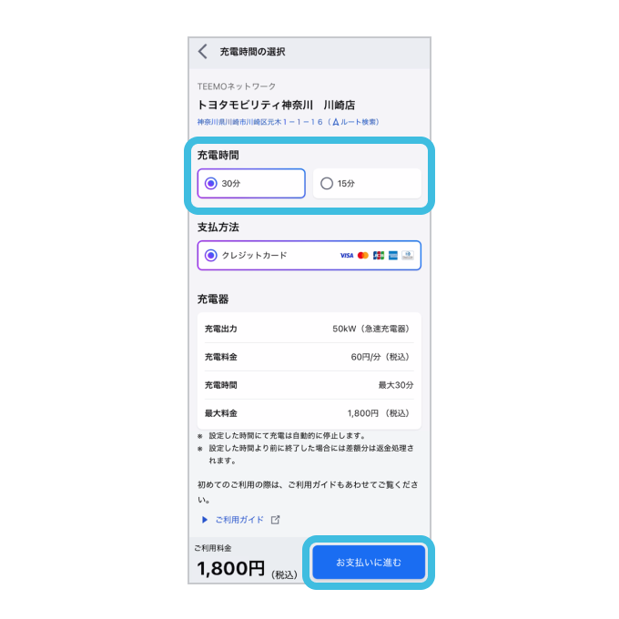Image resolution: width=619 pixels, height=619 pixels.
Task: Click the 最大料金 1,800円 row
Action: pyautogui.click(x=309, y=413)
